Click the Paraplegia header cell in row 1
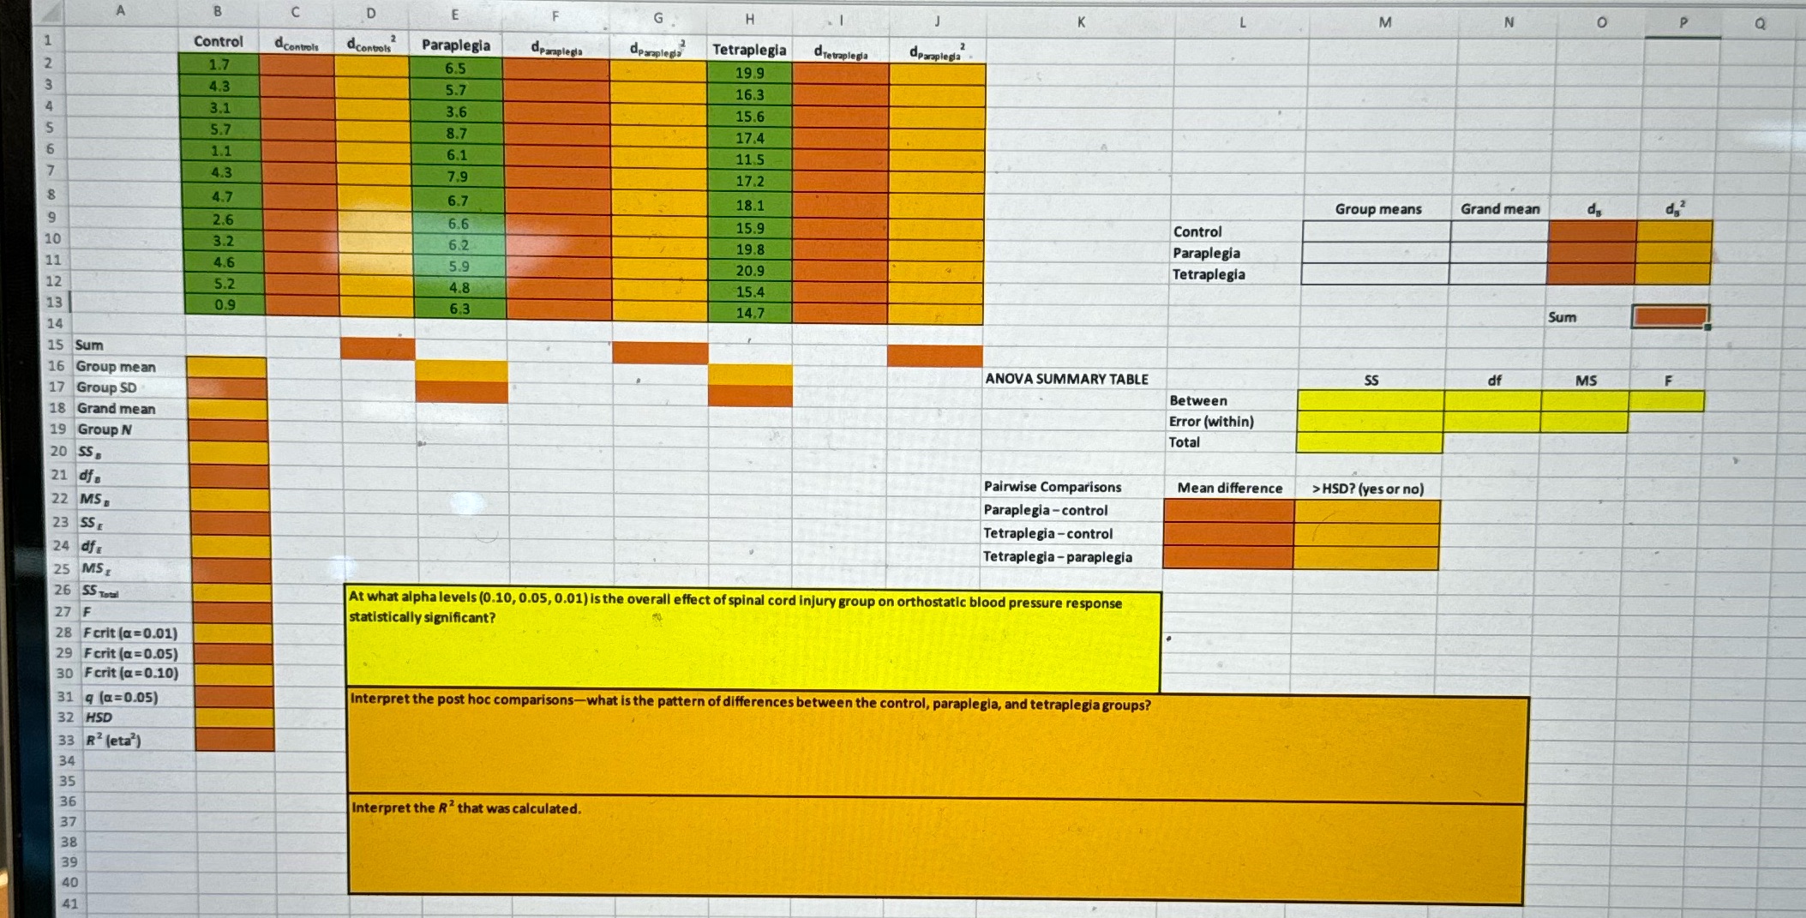 pos(456,45)
